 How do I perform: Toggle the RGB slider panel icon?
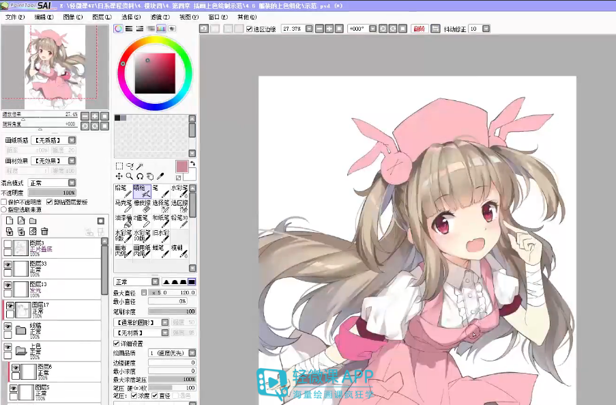pos(129,29)
